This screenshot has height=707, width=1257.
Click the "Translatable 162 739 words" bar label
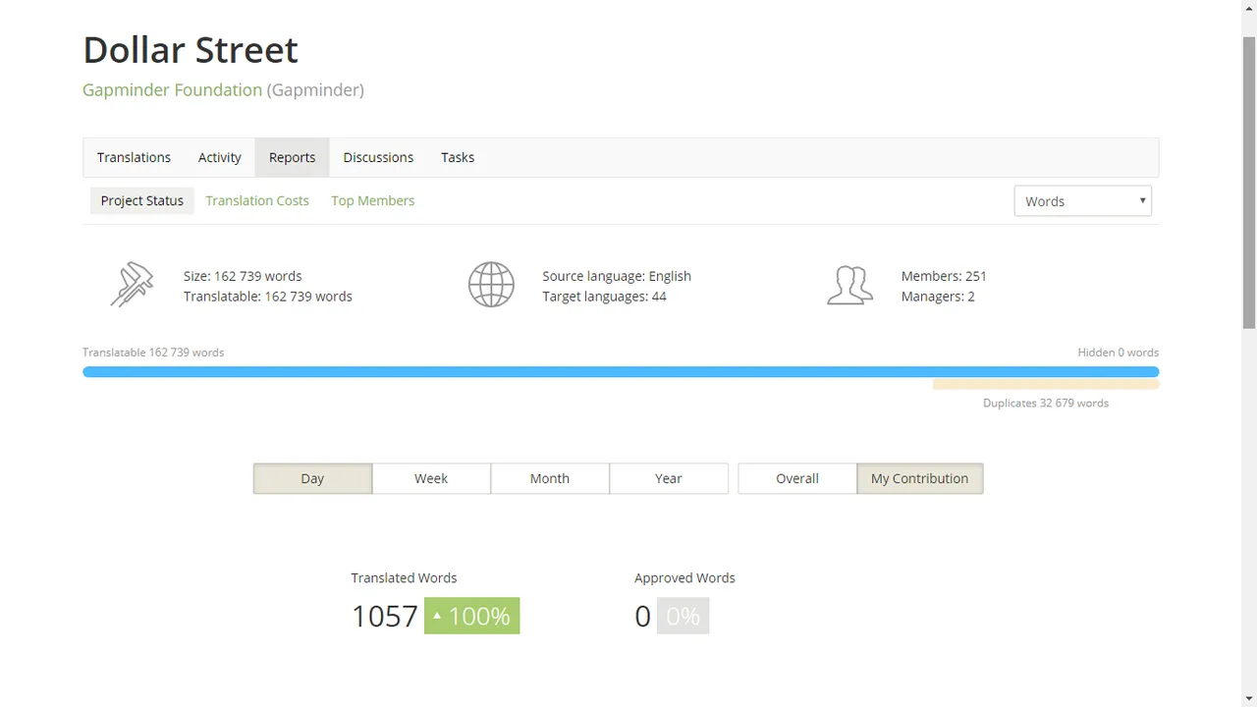point(153,352)
